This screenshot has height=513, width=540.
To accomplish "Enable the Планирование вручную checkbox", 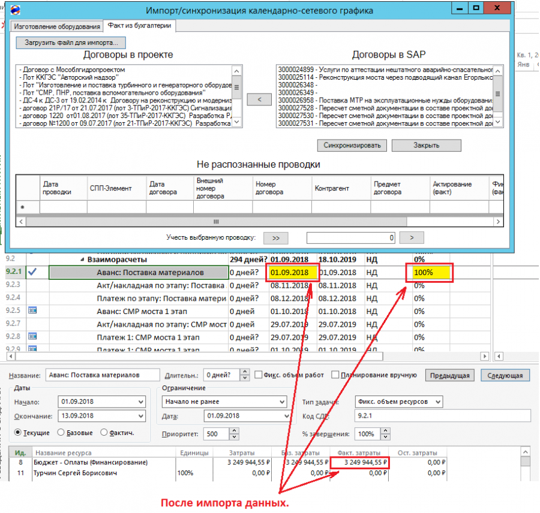I will (335, 375).
